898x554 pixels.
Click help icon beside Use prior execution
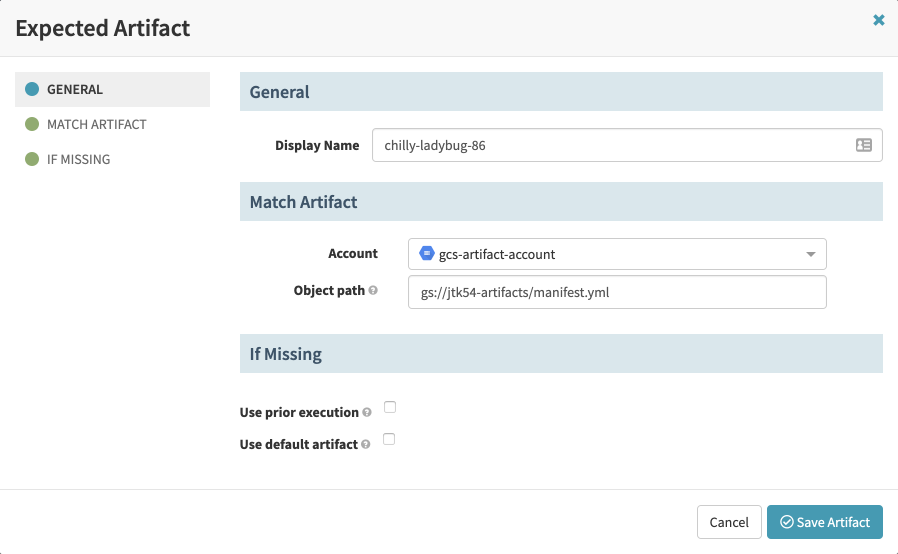tap(367, 412)
